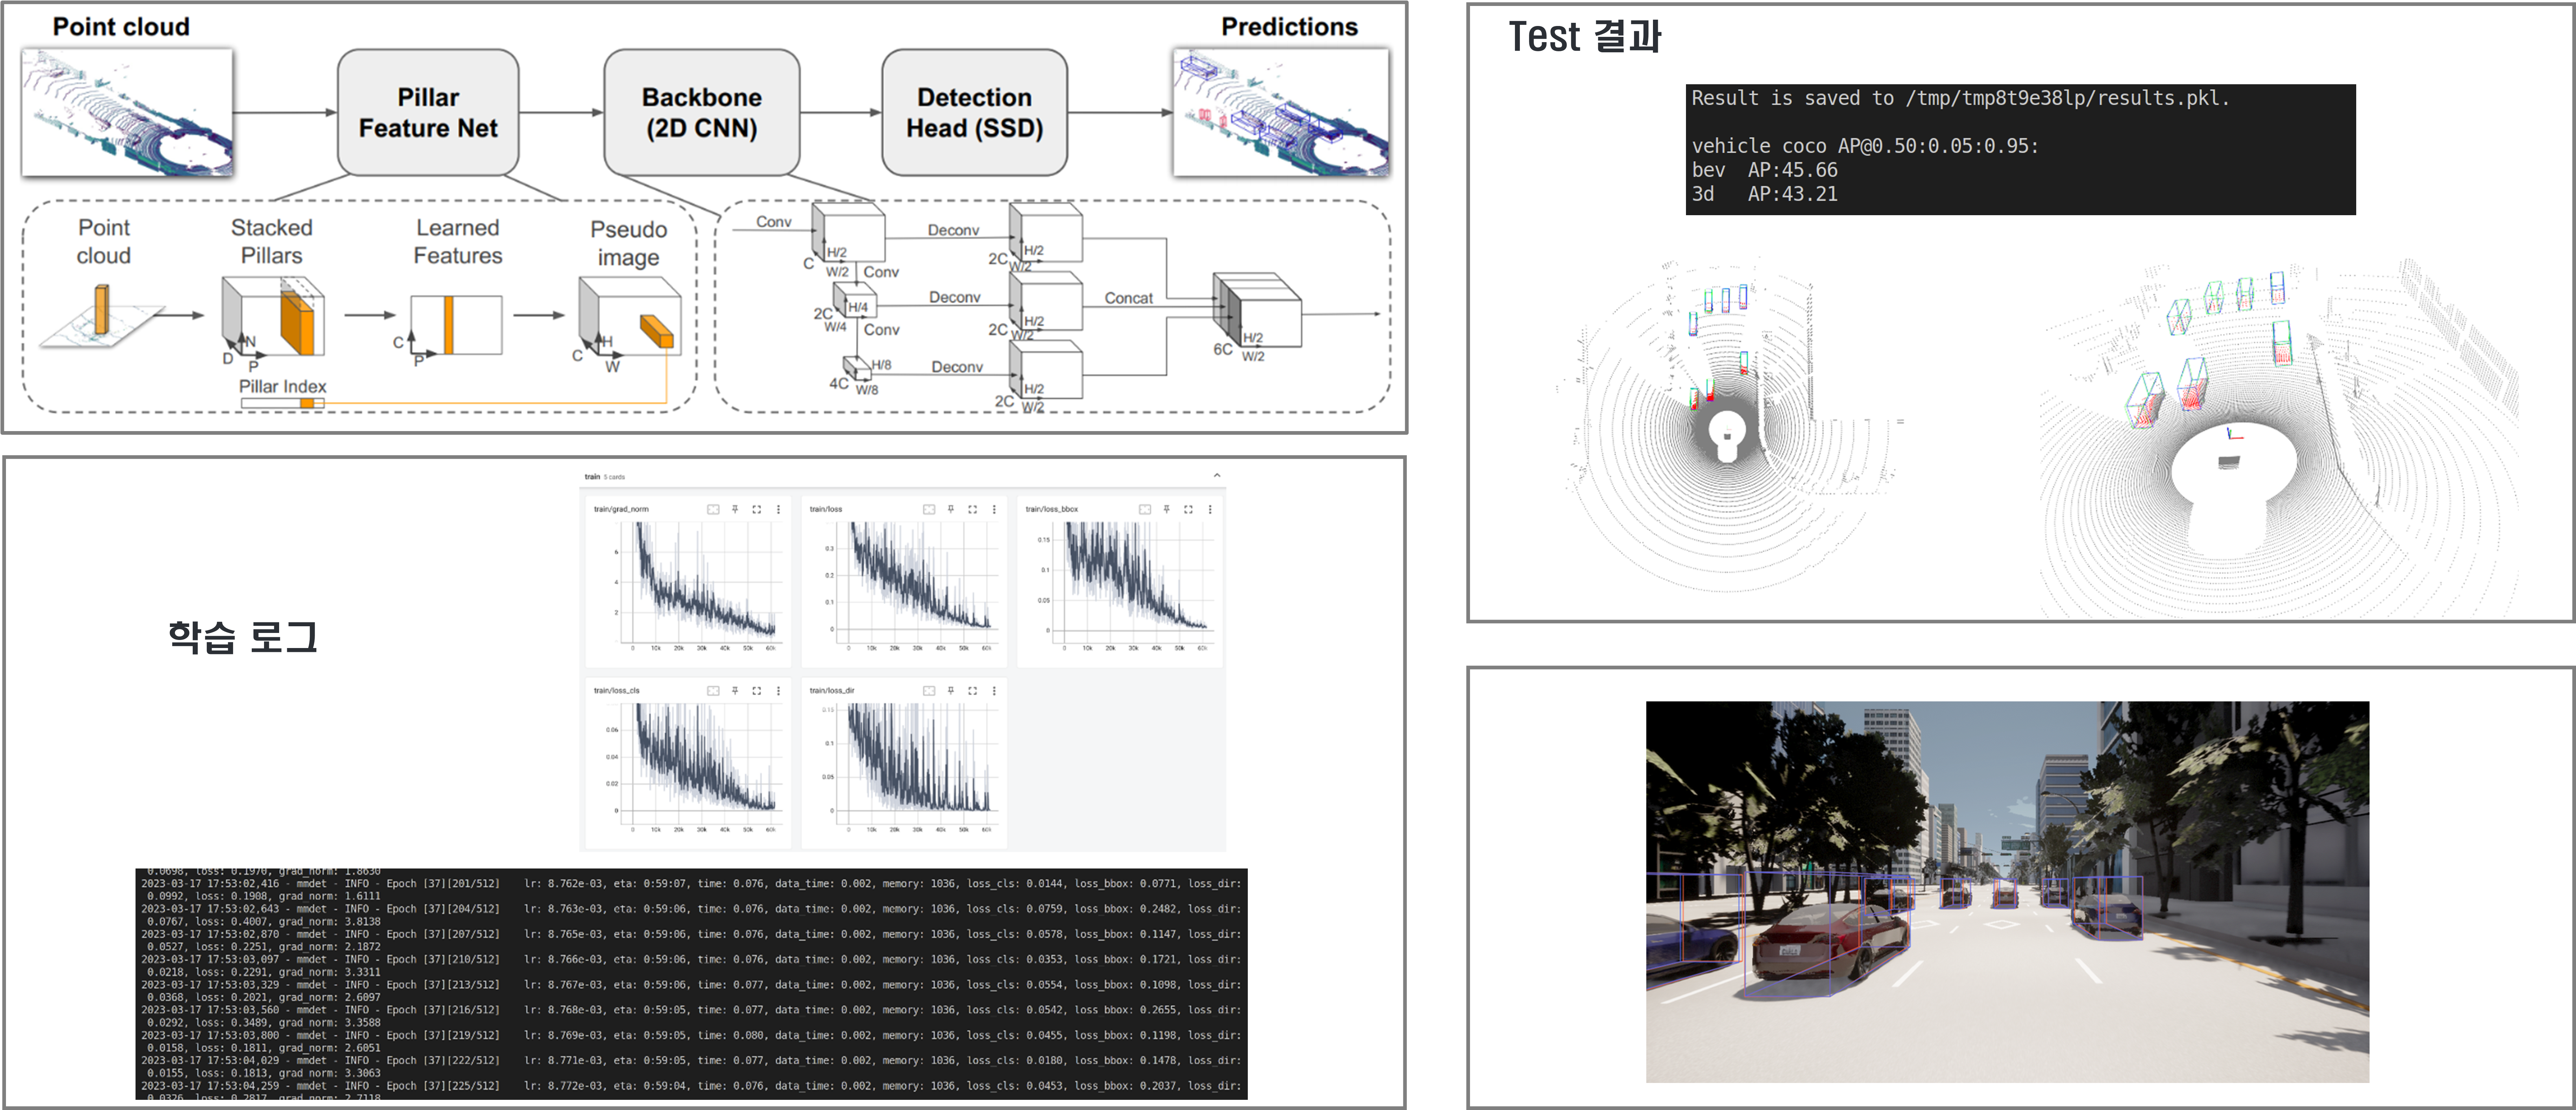The width and height of the screenshot is (2576, 1110).
Task: Click the 'Learned Features' label
Action: point(458,241)
